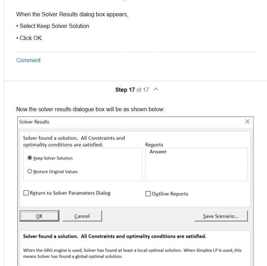The height and width of the screenshot is (266, 267).
Task: Tick the Outline Reports checkbox
Action: click(148, 194)
